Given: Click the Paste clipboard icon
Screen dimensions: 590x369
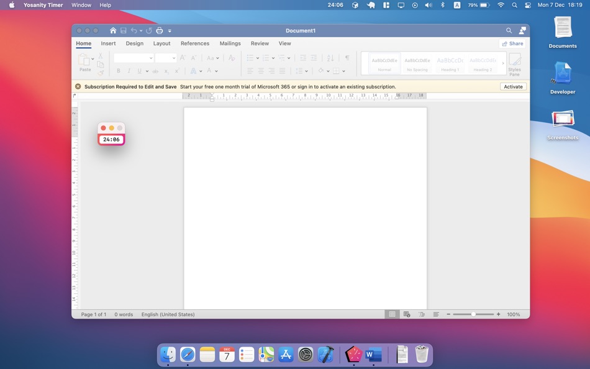Looking at the screenshot, I should tap(83, 60).
